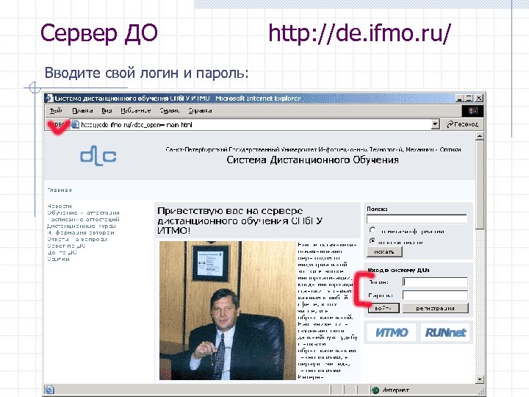Open the Справка menu

200,111
